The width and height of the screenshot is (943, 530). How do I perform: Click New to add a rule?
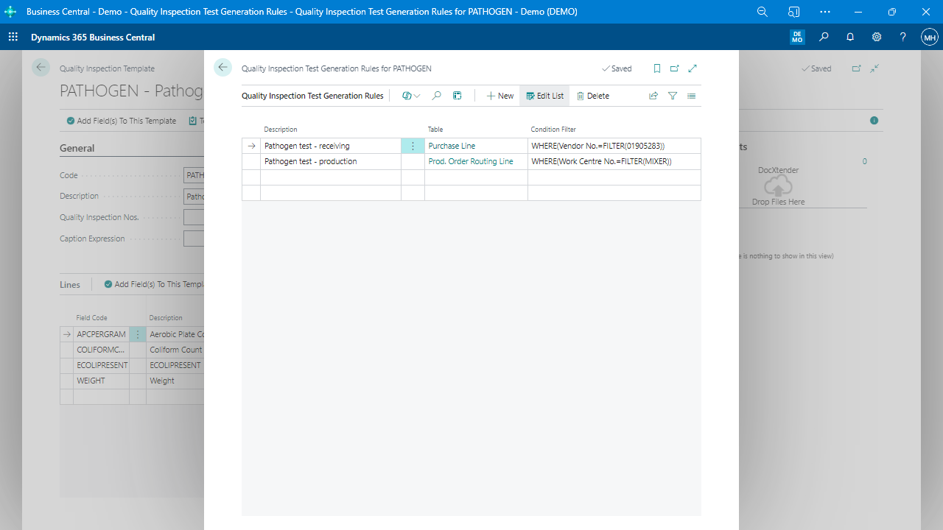499,96
